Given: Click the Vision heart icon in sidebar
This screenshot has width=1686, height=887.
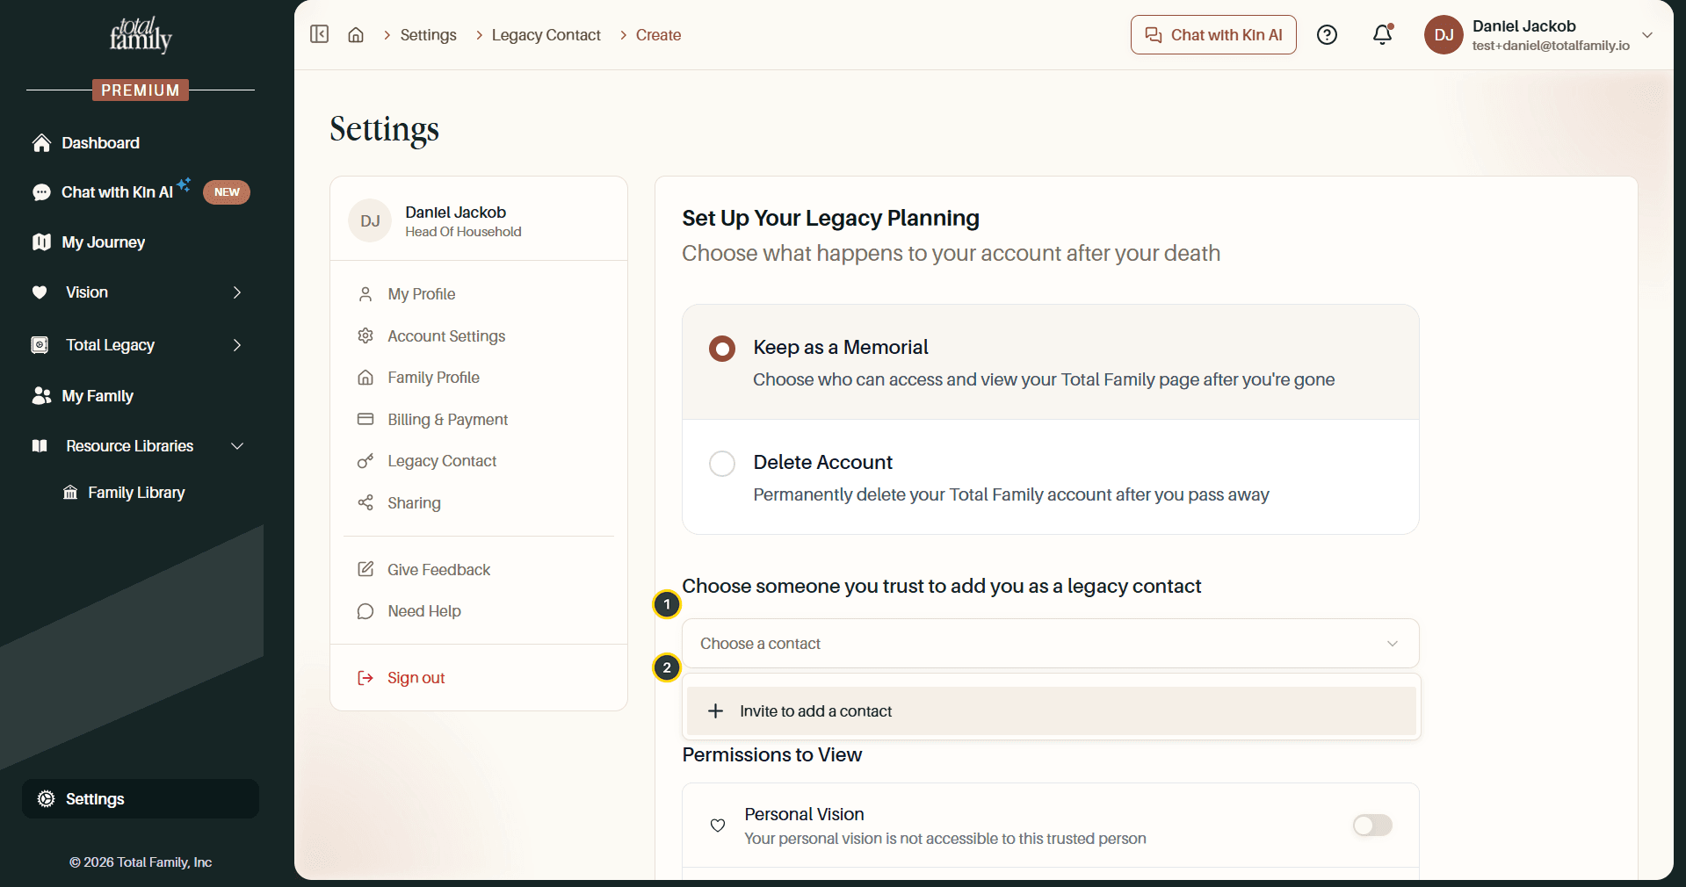Looking at the screenshot, I should tap(40, 292).
